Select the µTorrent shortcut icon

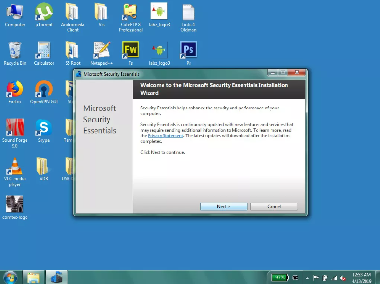click(43, 15)
